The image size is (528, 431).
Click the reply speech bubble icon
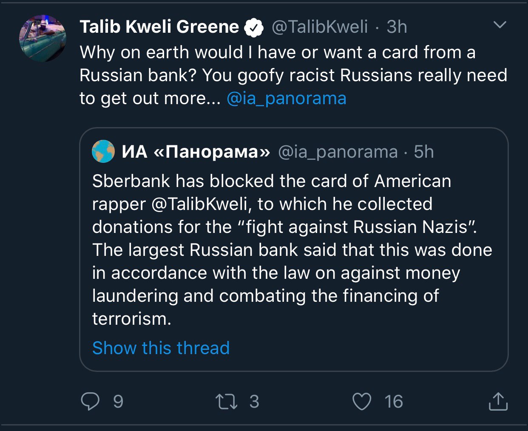[90, 401]
